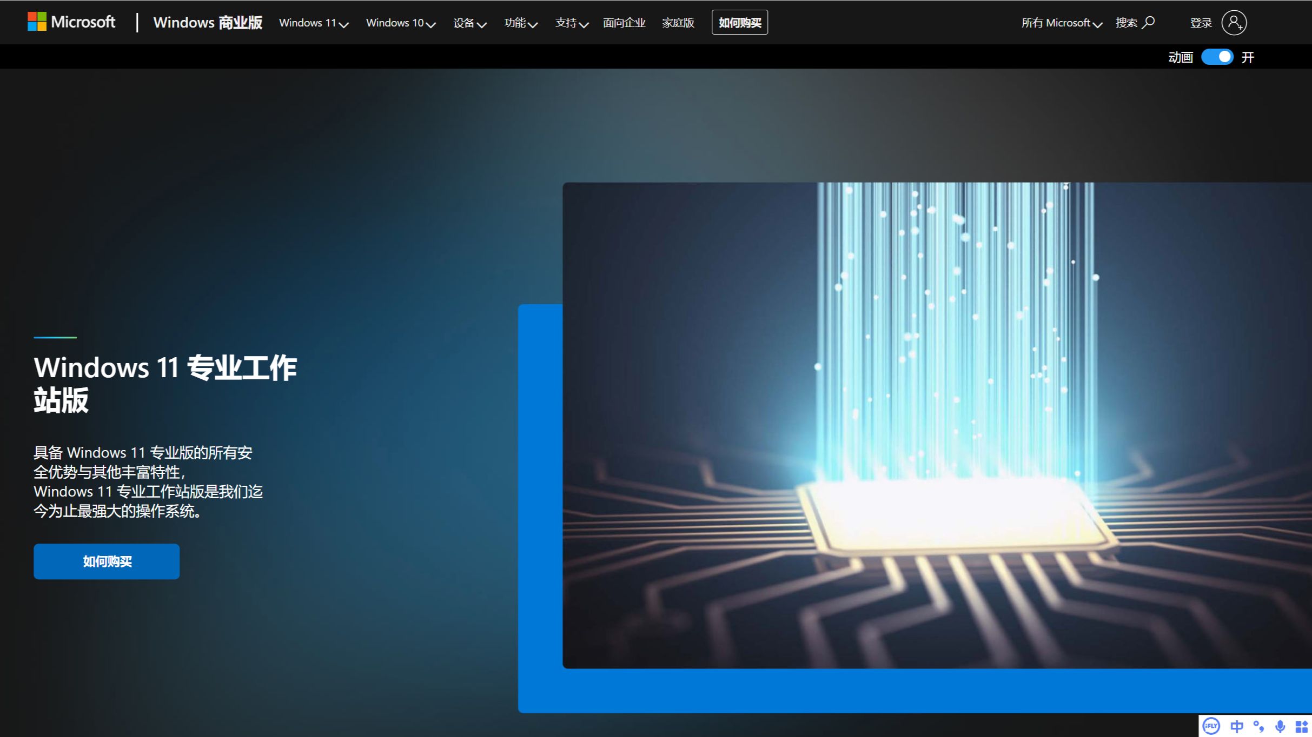This screenshot has height=737, width=1312.
Task: Go to 面向企业 nav item
Action: click(624, 23)
